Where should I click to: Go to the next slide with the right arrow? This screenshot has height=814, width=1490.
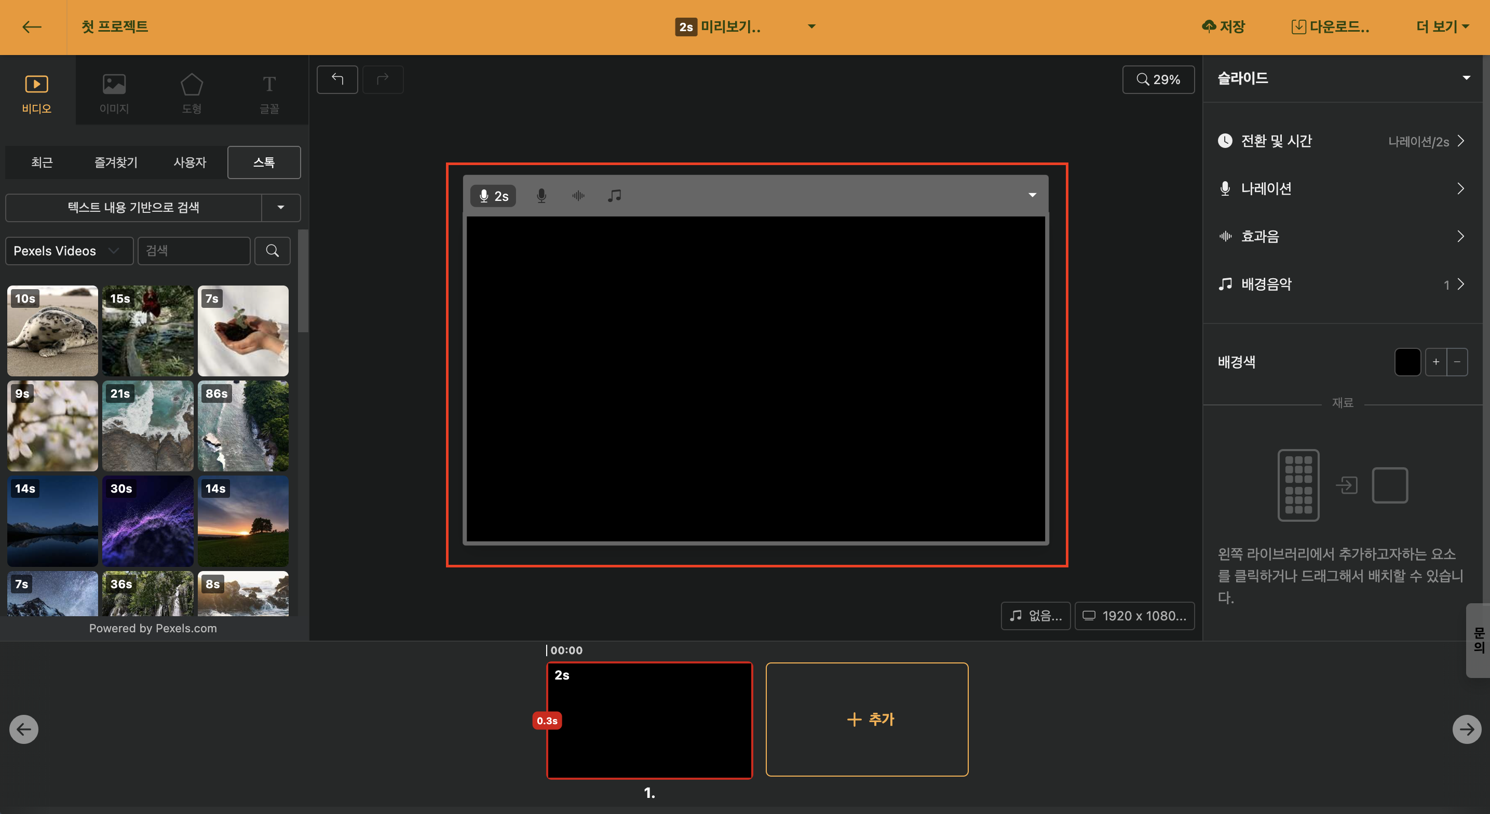(x=1466, y=729)
